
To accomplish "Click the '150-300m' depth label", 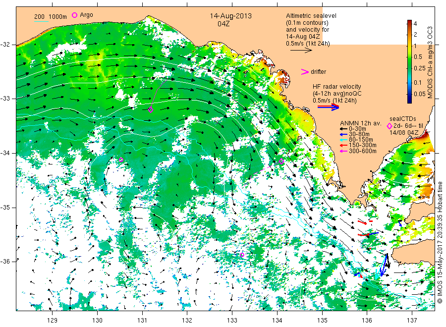I will [362, 146].
